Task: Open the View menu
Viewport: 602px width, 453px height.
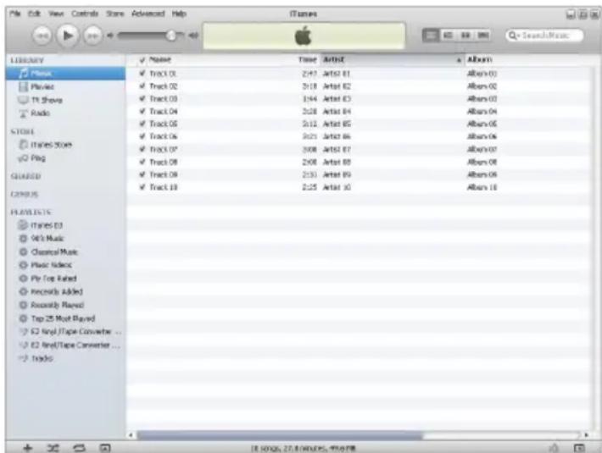Action: coord(56,14)
